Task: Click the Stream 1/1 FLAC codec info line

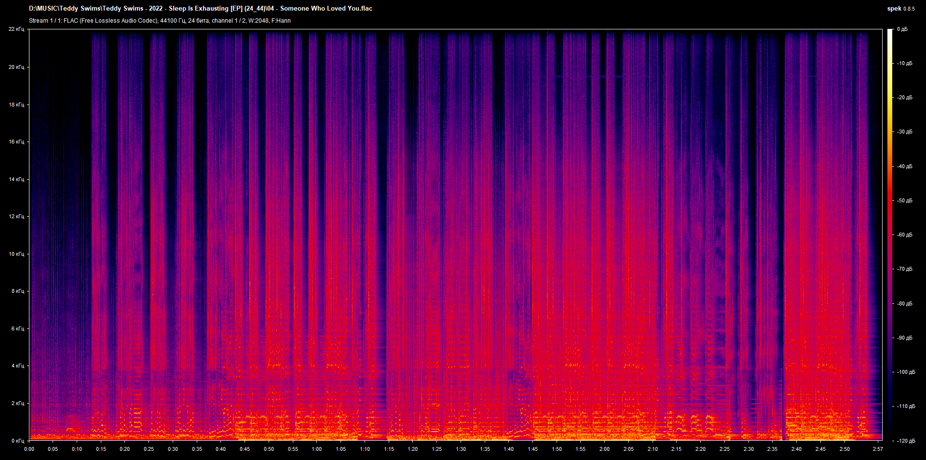Action: (x=160, y=21)
